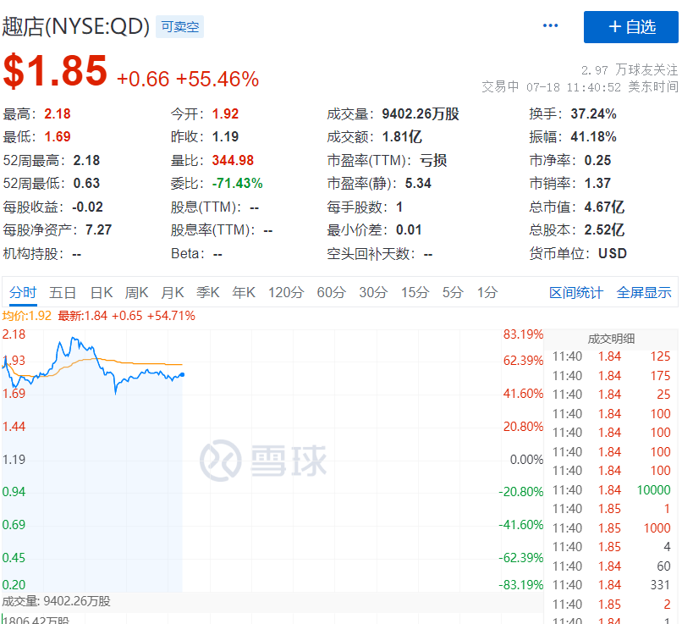Click the 总股本 2.52亿 value
This screenshot has width=693, height=624.
point(604,230)
